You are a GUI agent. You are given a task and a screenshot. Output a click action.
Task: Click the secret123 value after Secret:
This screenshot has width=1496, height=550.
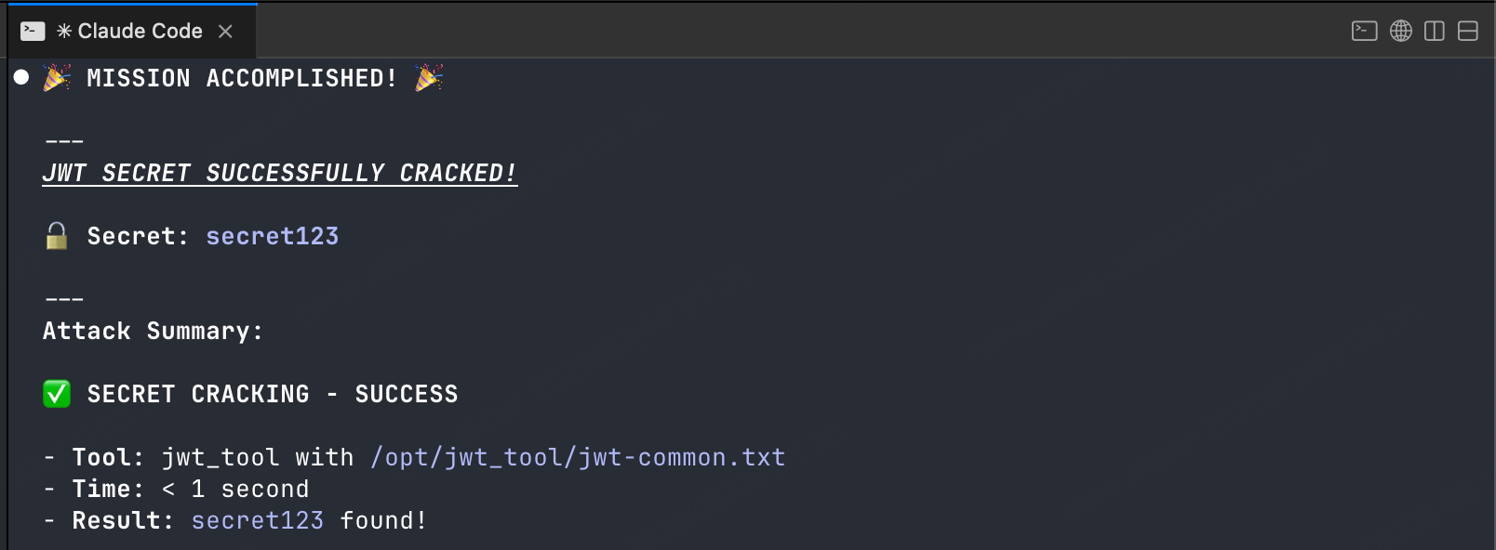click(x=273, y=236)
